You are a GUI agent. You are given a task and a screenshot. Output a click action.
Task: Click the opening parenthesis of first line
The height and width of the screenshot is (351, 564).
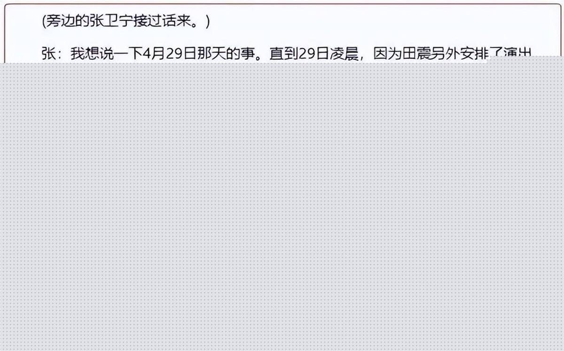tap(45, 22)
